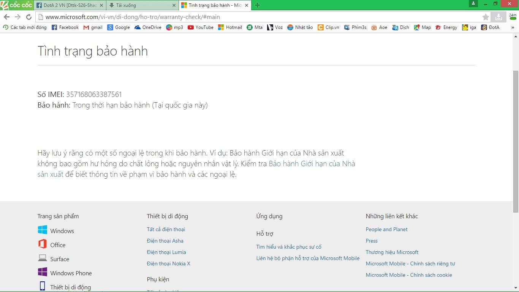519x292 pixels.
Task: Open the Cốc Cốc browser menu
Action: (x=16, y=5)
